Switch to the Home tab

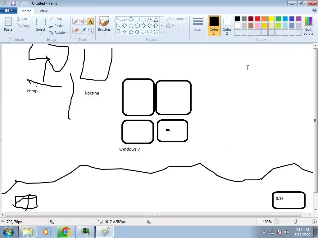26,11
